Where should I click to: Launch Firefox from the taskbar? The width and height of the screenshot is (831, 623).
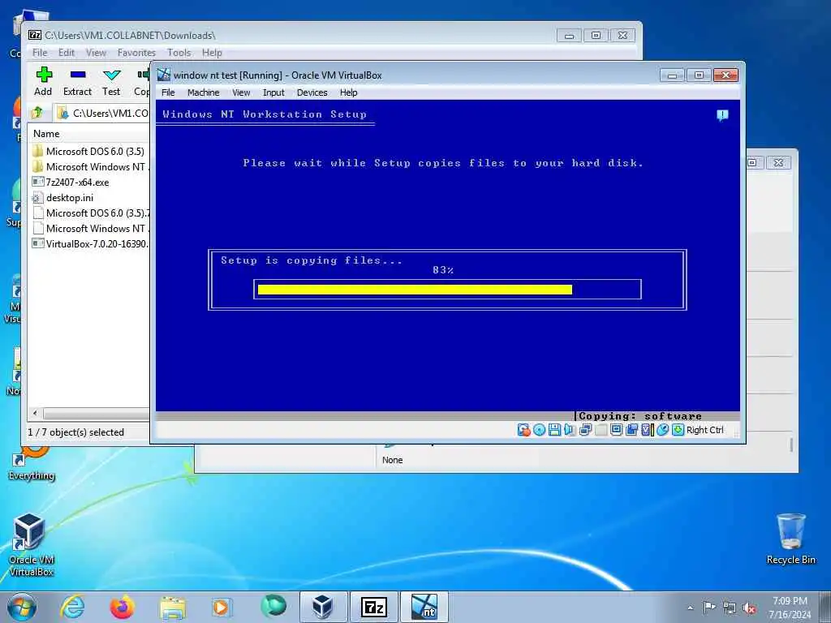(122, 607)
